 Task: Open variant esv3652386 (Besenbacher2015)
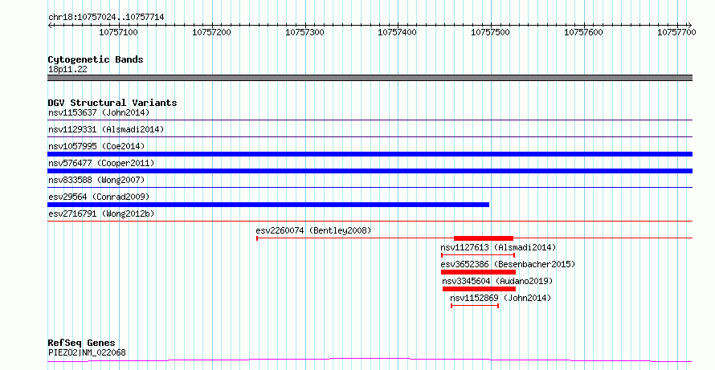[508, 264]
